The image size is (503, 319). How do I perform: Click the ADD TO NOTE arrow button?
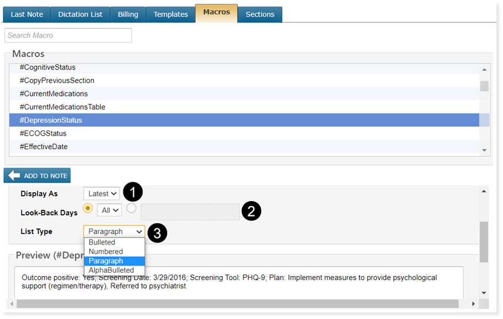(x=37, y=176)
